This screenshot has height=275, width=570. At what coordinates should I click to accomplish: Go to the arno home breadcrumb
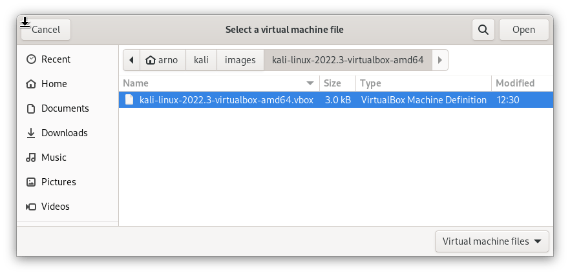pyautogui.click(x=162, y=60)
